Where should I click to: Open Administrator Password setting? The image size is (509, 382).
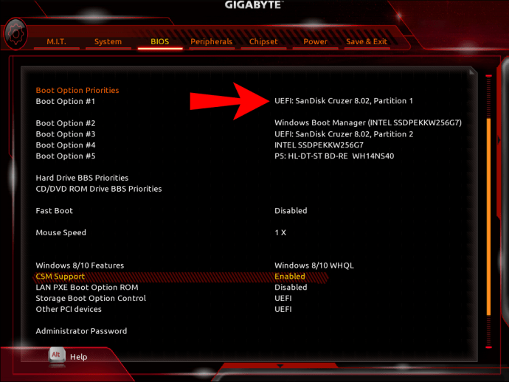tap(81, 331)
